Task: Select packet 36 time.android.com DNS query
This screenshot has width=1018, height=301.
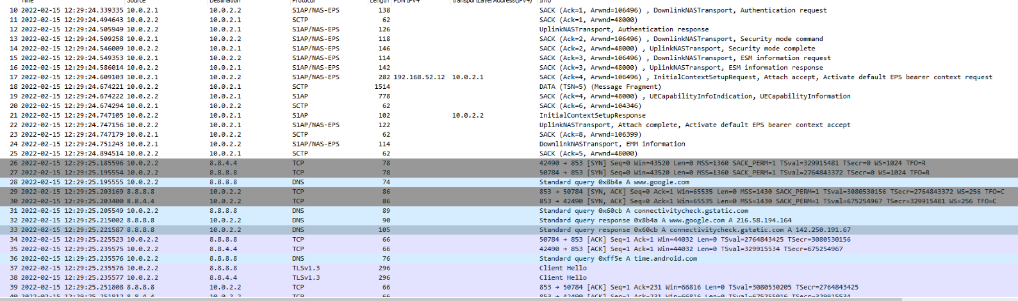Action: (509, 259)
